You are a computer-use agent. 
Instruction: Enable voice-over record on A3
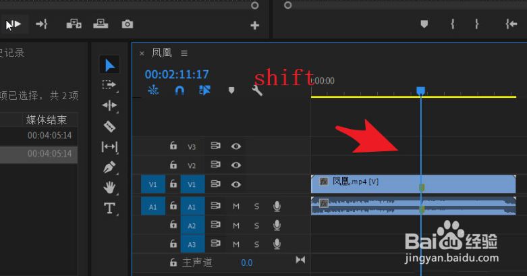click(277, 244)
